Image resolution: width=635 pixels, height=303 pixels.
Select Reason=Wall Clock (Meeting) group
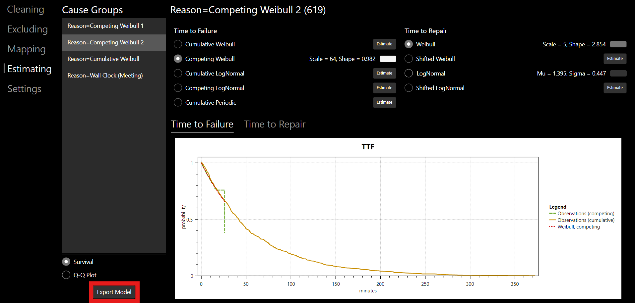pyautogui.click(x=105, y=76)
